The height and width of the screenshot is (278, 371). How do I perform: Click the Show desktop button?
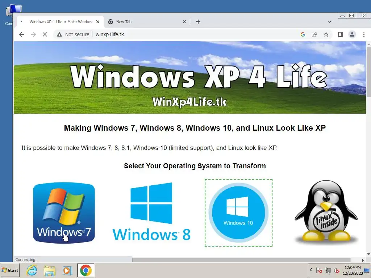pos(367,270)
